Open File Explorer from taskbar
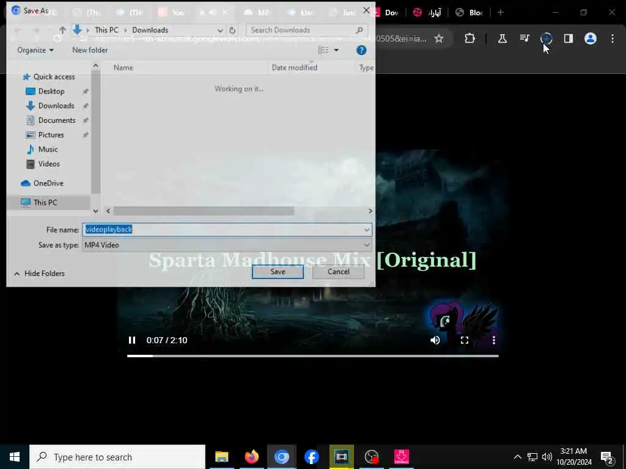This screenshot has width=626, height=469. coord(221,457)
